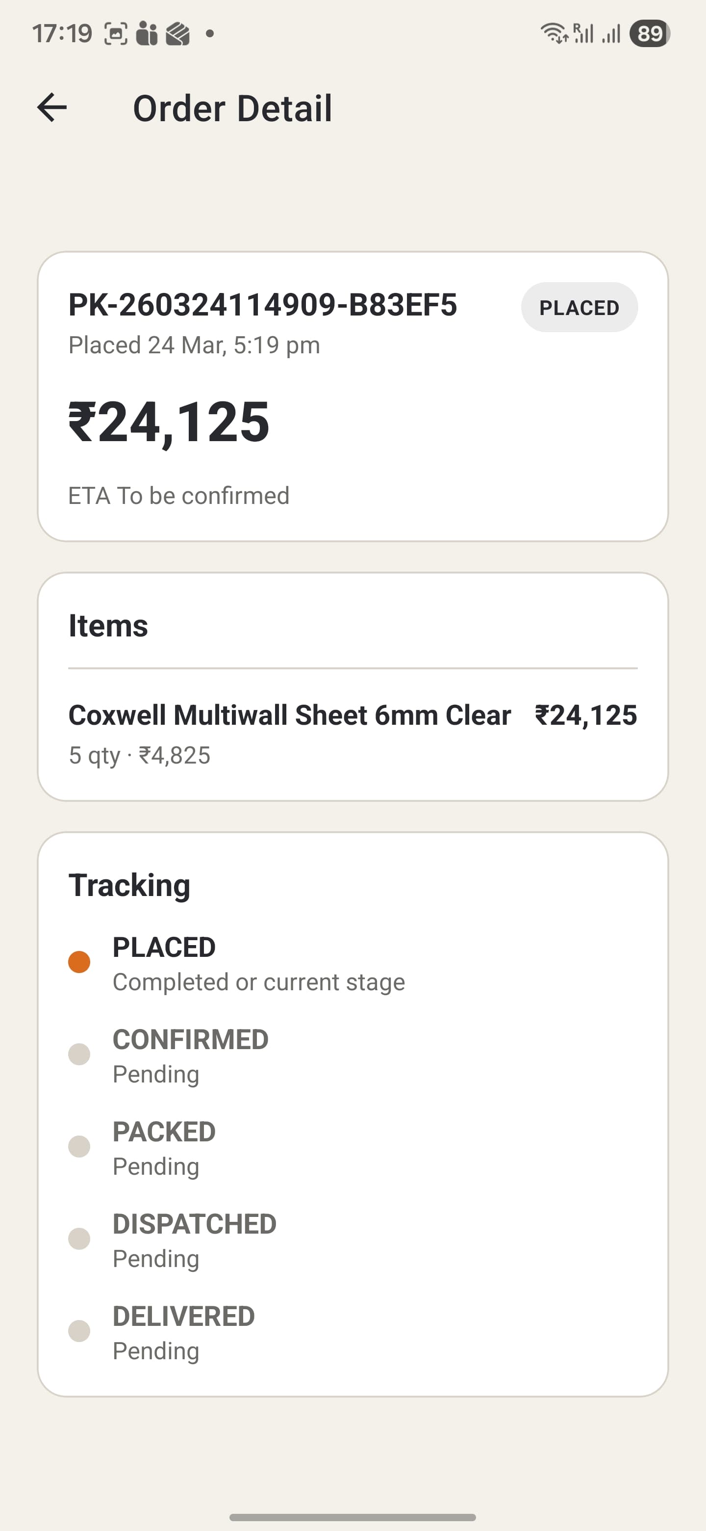
Task: Tap the PLACED status badge
Action: [580, 307]
